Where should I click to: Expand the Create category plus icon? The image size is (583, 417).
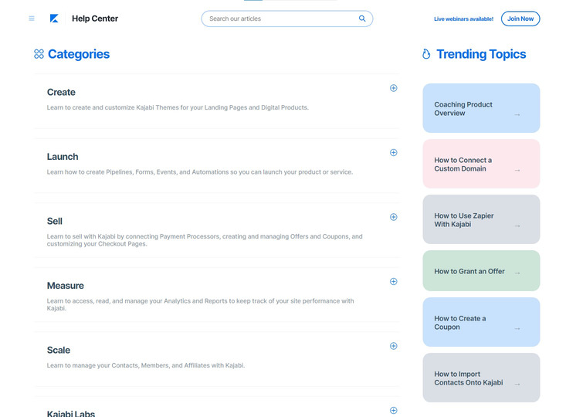point(393,88)
